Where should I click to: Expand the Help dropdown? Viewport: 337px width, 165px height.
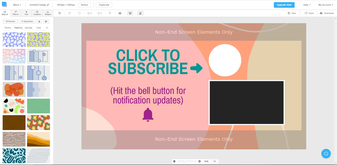(x=307, y=4)
